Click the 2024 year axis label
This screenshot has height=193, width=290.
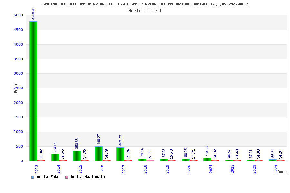click(276, 169)
